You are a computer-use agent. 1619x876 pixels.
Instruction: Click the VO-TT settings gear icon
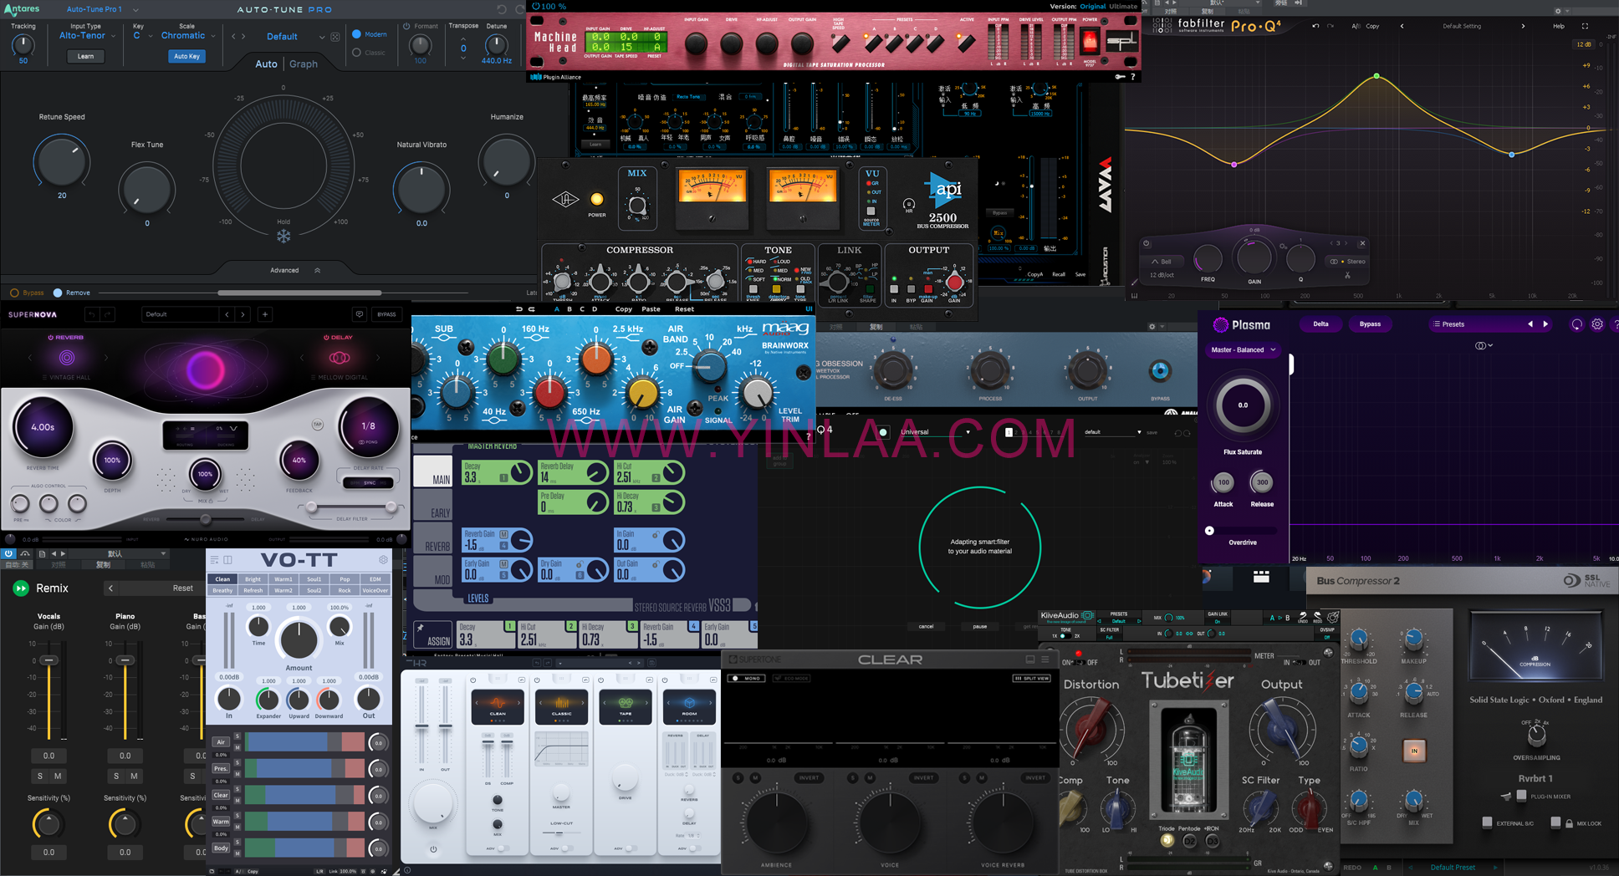pyautogui.click(x=383, y=560)
